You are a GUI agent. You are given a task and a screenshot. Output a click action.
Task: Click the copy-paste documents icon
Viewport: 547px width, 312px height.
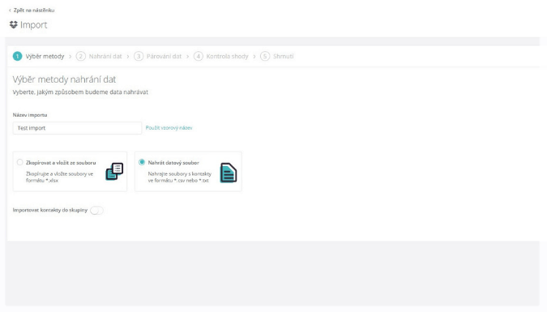(114, 171)
